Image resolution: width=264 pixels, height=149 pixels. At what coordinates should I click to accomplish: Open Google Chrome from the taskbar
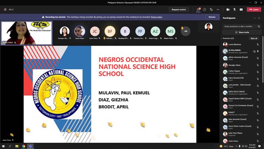tap(24, 146)
